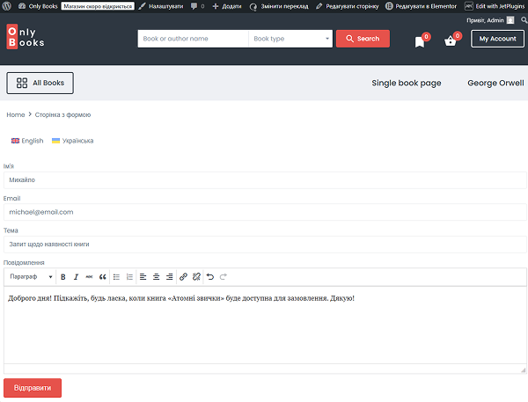The image size is (528, 402).
Task: Undo the last edit in editor
Action: [x=209, y=277]
